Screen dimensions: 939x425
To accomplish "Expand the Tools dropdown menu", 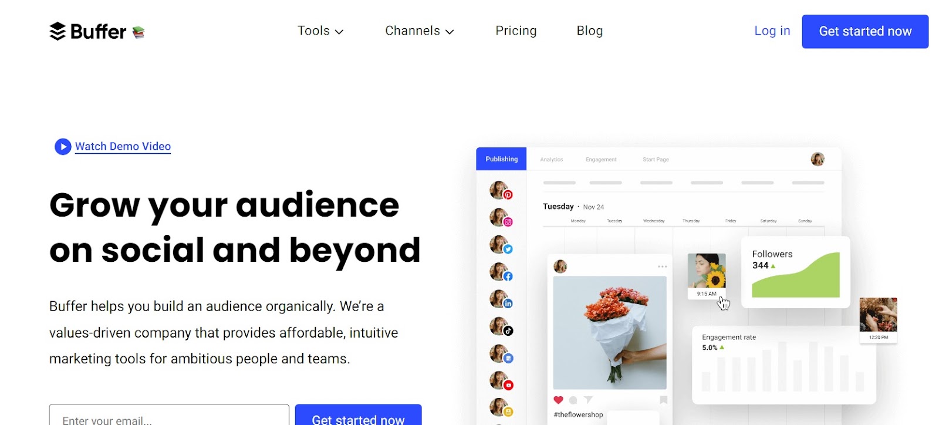I will [320, 31].
